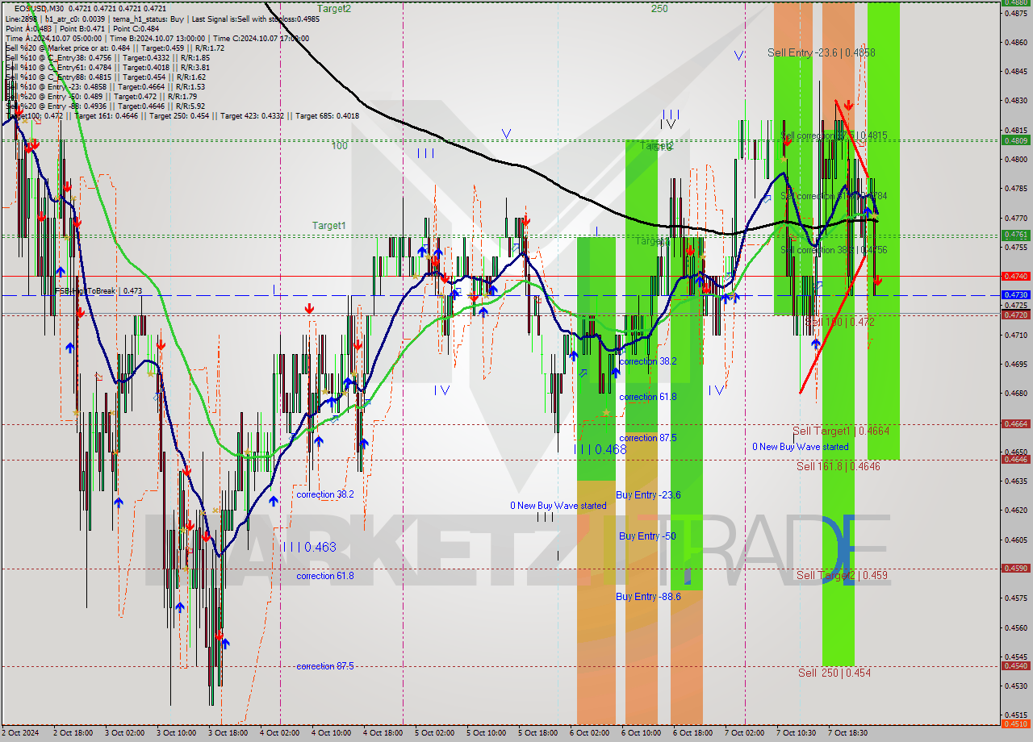Click the 'Sell 100 | 0.472' label
1033x742 pixels.
(839, 322)
